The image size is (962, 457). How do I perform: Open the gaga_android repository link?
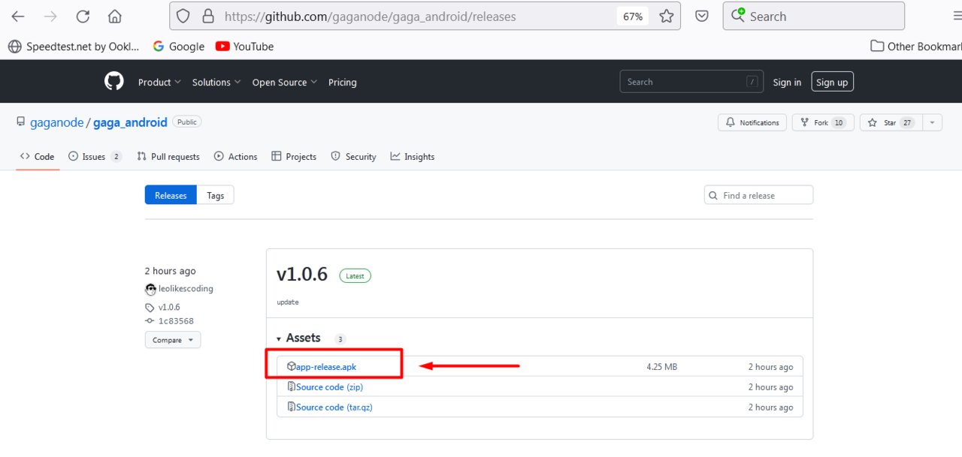(130, 122)
